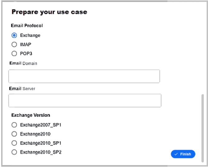Select the Exchange2010 version radio button

click(x=14, y=134)
